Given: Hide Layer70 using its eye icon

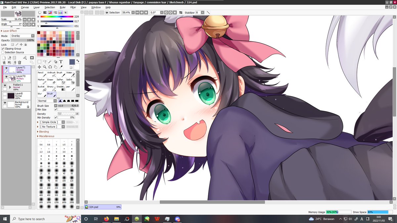Looking at the screenshot, I should (x=6, y=76).
